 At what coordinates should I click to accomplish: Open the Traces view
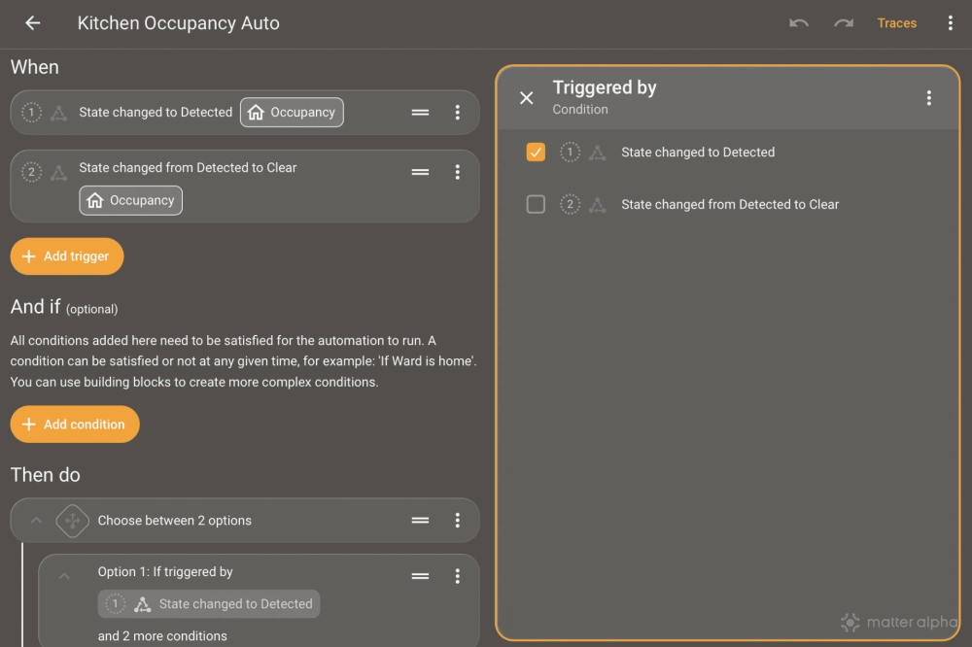coord(896,23)
